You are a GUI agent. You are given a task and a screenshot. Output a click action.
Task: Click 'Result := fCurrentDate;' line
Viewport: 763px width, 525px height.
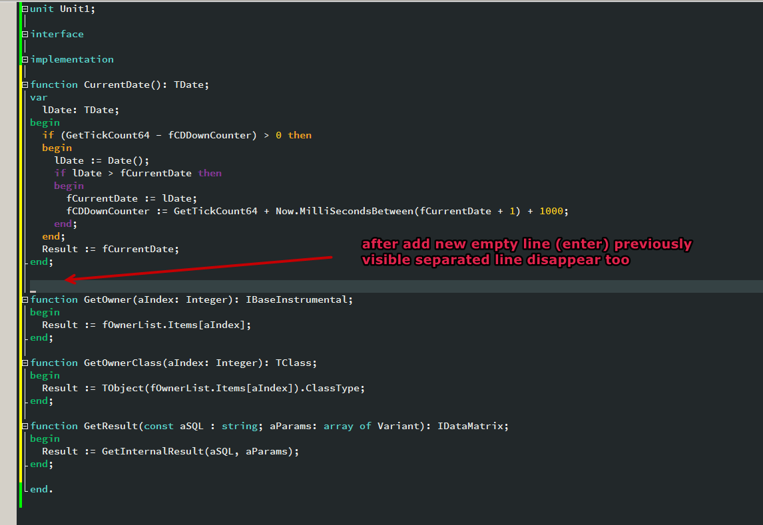click(111, 249)
